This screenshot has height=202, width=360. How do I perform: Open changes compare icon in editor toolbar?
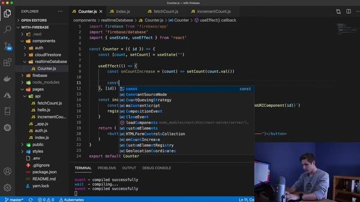(x=339, y=11)
